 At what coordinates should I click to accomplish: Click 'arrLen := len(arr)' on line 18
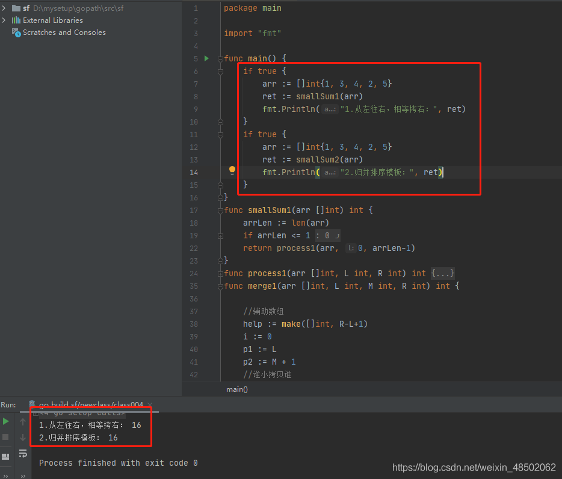pyautogui.click(x=286, y=223)
